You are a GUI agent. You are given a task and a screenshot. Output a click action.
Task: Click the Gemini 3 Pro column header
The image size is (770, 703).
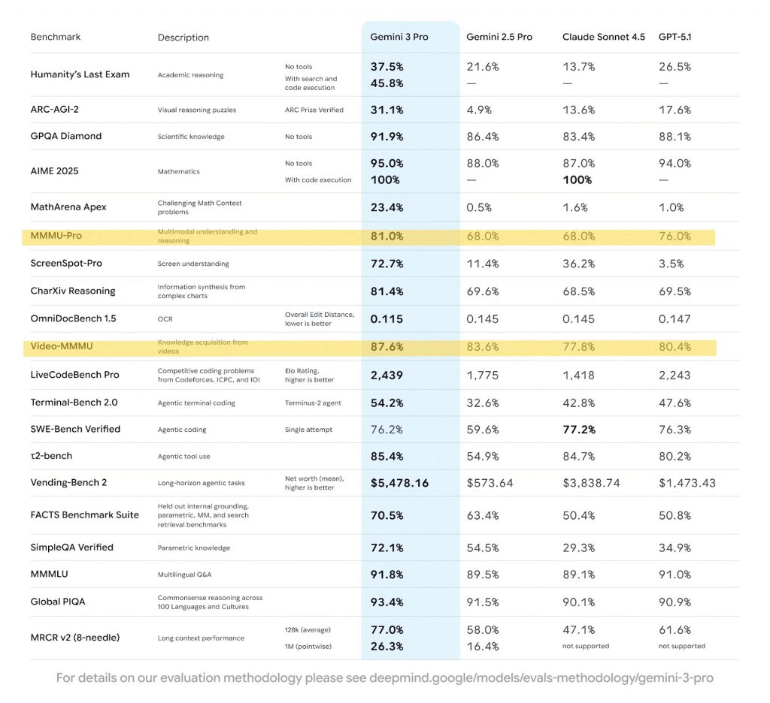click(399, 37)
